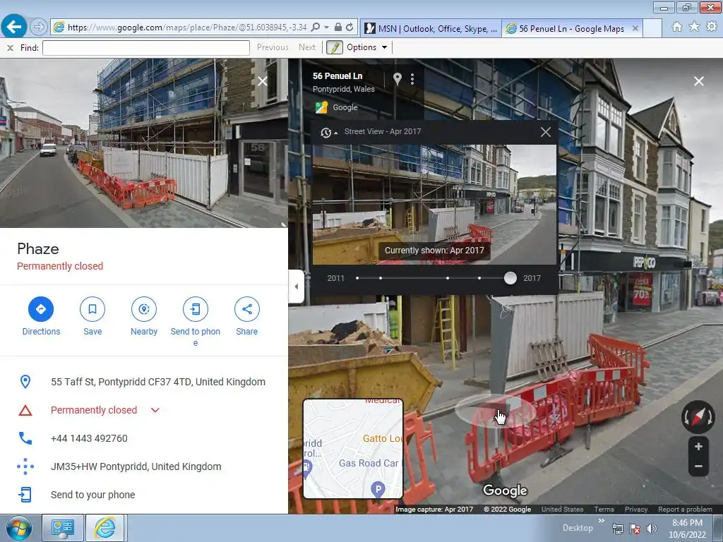Click Next in the Find bar
This screenshot has width=723, height=542.
307,47
